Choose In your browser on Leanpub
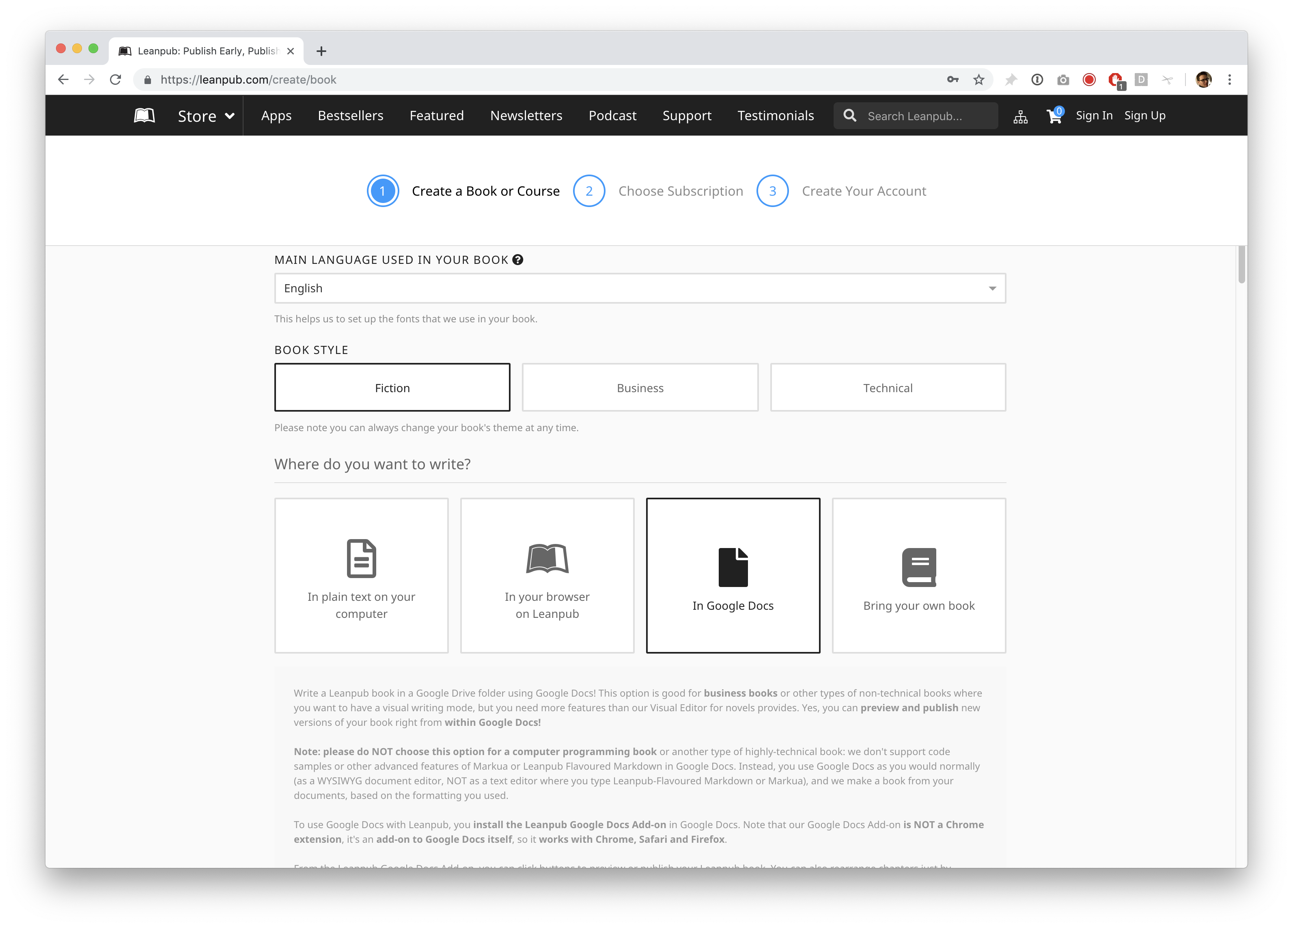 click(x=547, y=576)
